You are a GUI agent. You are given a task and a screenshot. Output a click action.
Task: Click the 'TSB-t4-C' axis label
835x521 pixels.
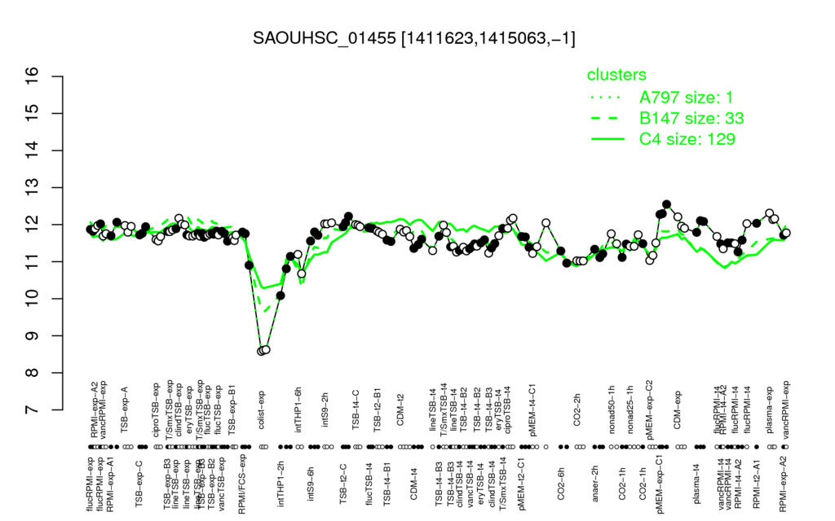[x=356, y=409]
